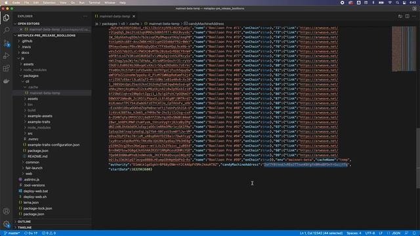420x236 pixels.
Task: Open .tool-versions file
Action: tap(34, 185)
